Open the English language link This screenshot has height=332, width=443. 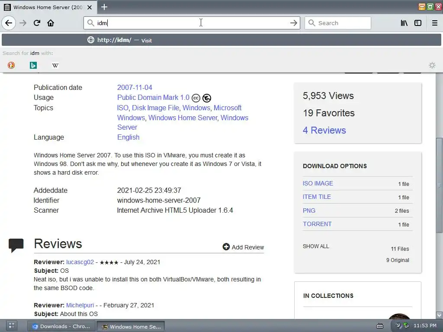[x=128, y=137]
